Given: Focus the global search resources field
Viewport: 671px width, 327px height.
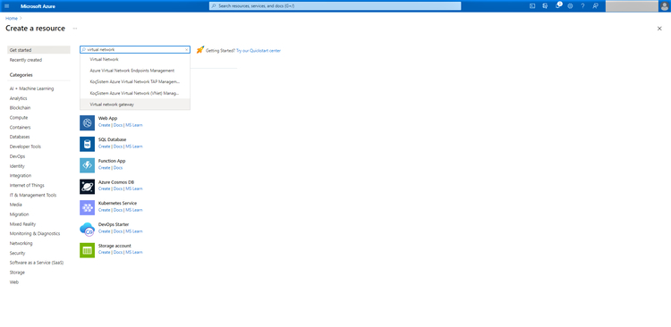Looking at the screenshot, I should tap(335, 6).
